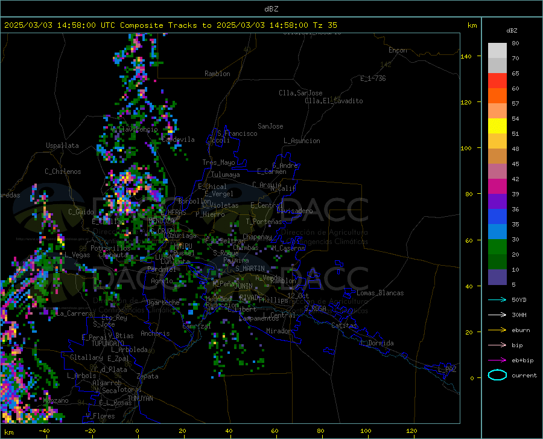Select the light orange 57-54 dBZ swatch
543x439 pixels.
497,111
